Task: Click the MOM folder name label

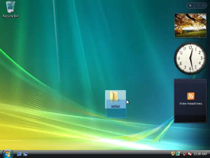Action: pos(115,106)
